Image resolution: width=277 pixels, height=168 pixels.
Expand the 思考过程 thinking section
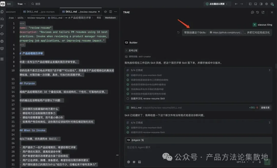(x=132, y=51)
